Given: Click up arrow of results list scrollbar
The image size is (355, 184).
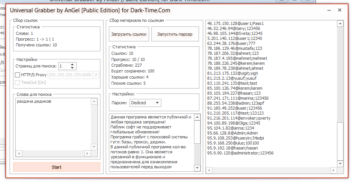Looking at the screenshot, I should (340, 23).
